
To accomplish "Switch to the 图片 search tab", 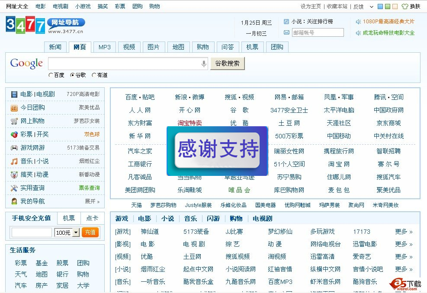I will tap(154, 47).
